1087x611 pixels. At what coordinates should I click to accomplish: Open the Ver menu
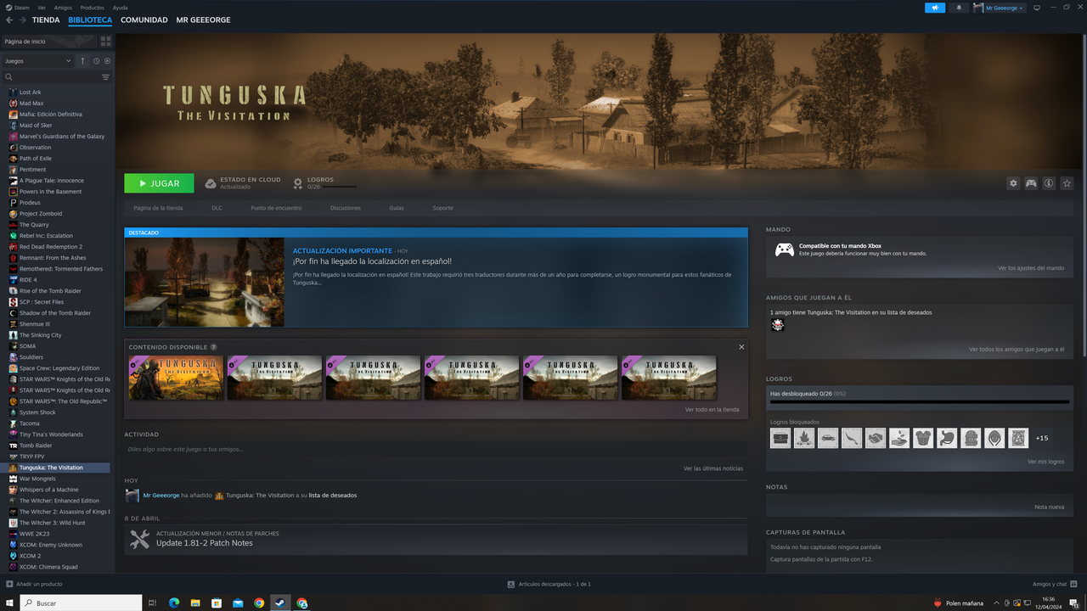(x=42, y=8)
